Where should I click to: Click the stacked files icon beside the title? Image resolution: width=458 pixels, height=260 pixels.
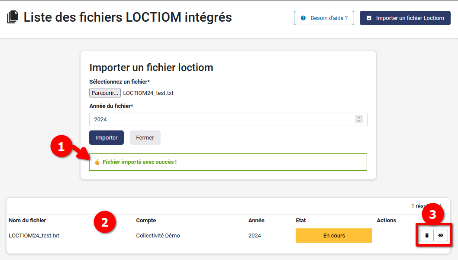pos(13,17)
